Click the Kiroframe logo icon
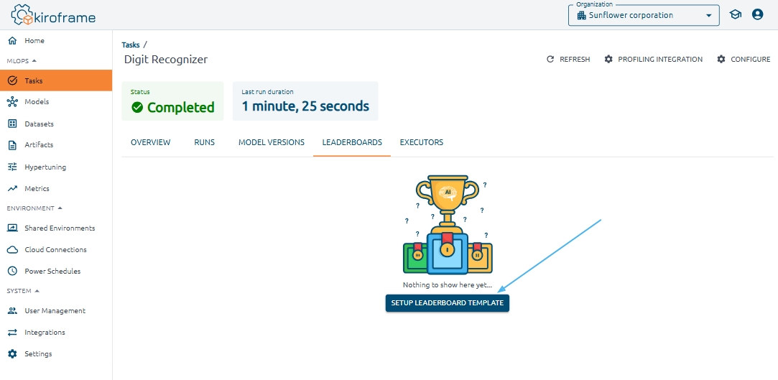 (x=22, y=15)
